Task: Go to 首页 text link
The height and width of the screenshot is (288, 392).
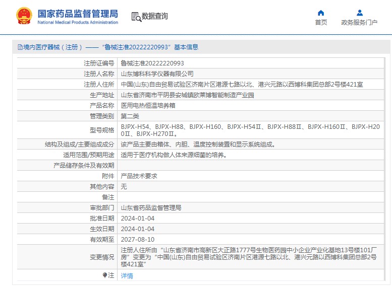Action: coord(321,23)
